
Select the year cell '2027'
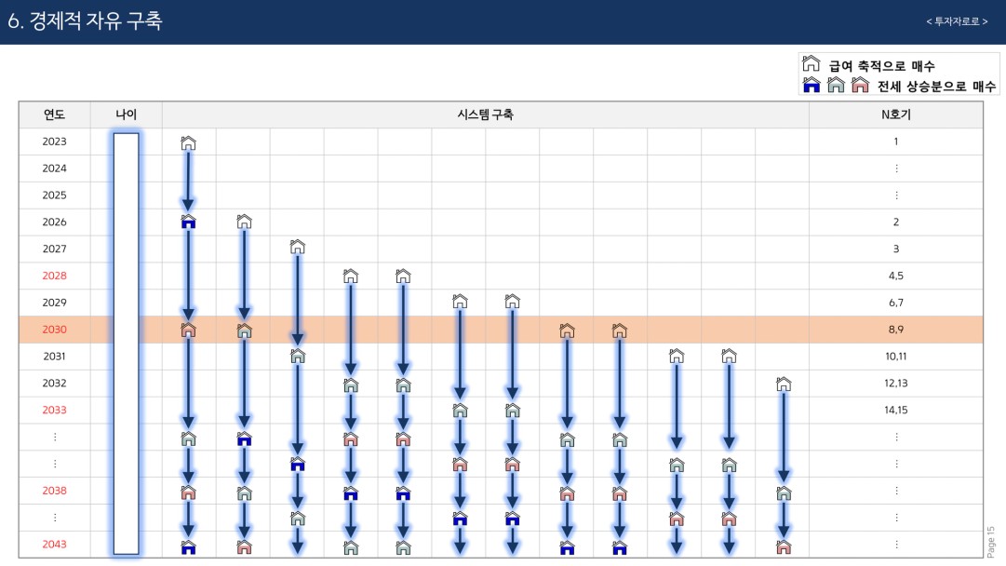[55, 249]
